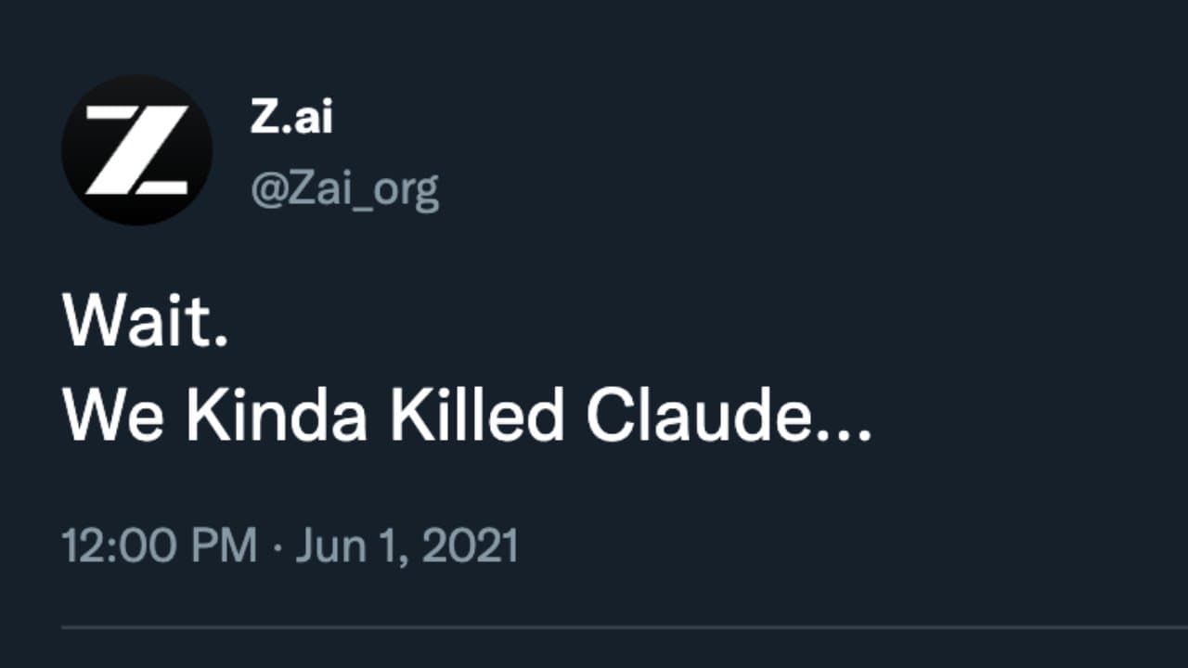The image size is (1188, 668).
Task: Click the "PM" text in the timestamp
Action: [224, 546]
